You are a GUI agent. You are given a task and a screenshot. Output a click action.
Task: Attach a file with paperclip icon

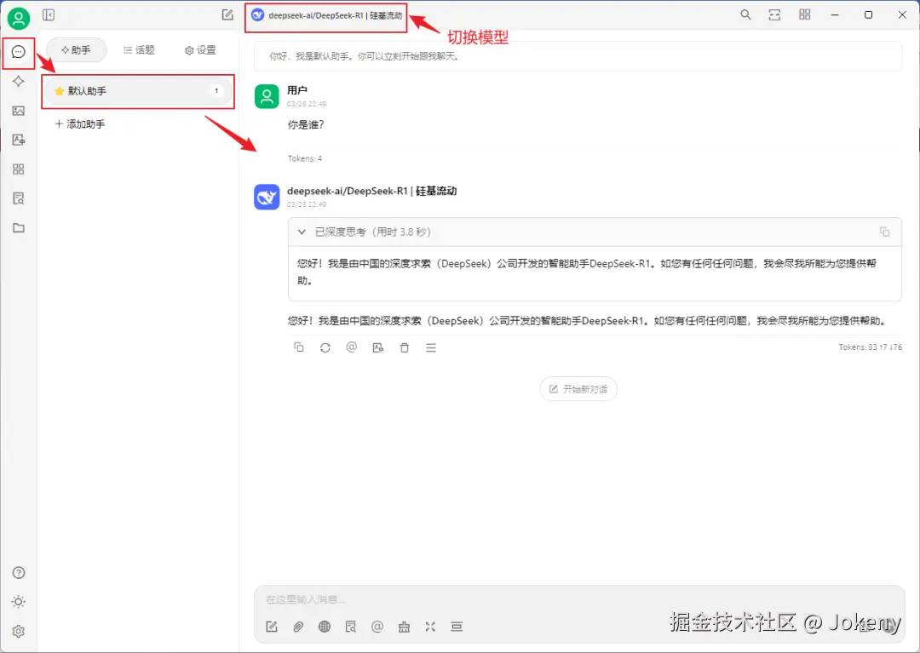coord(298,627)
